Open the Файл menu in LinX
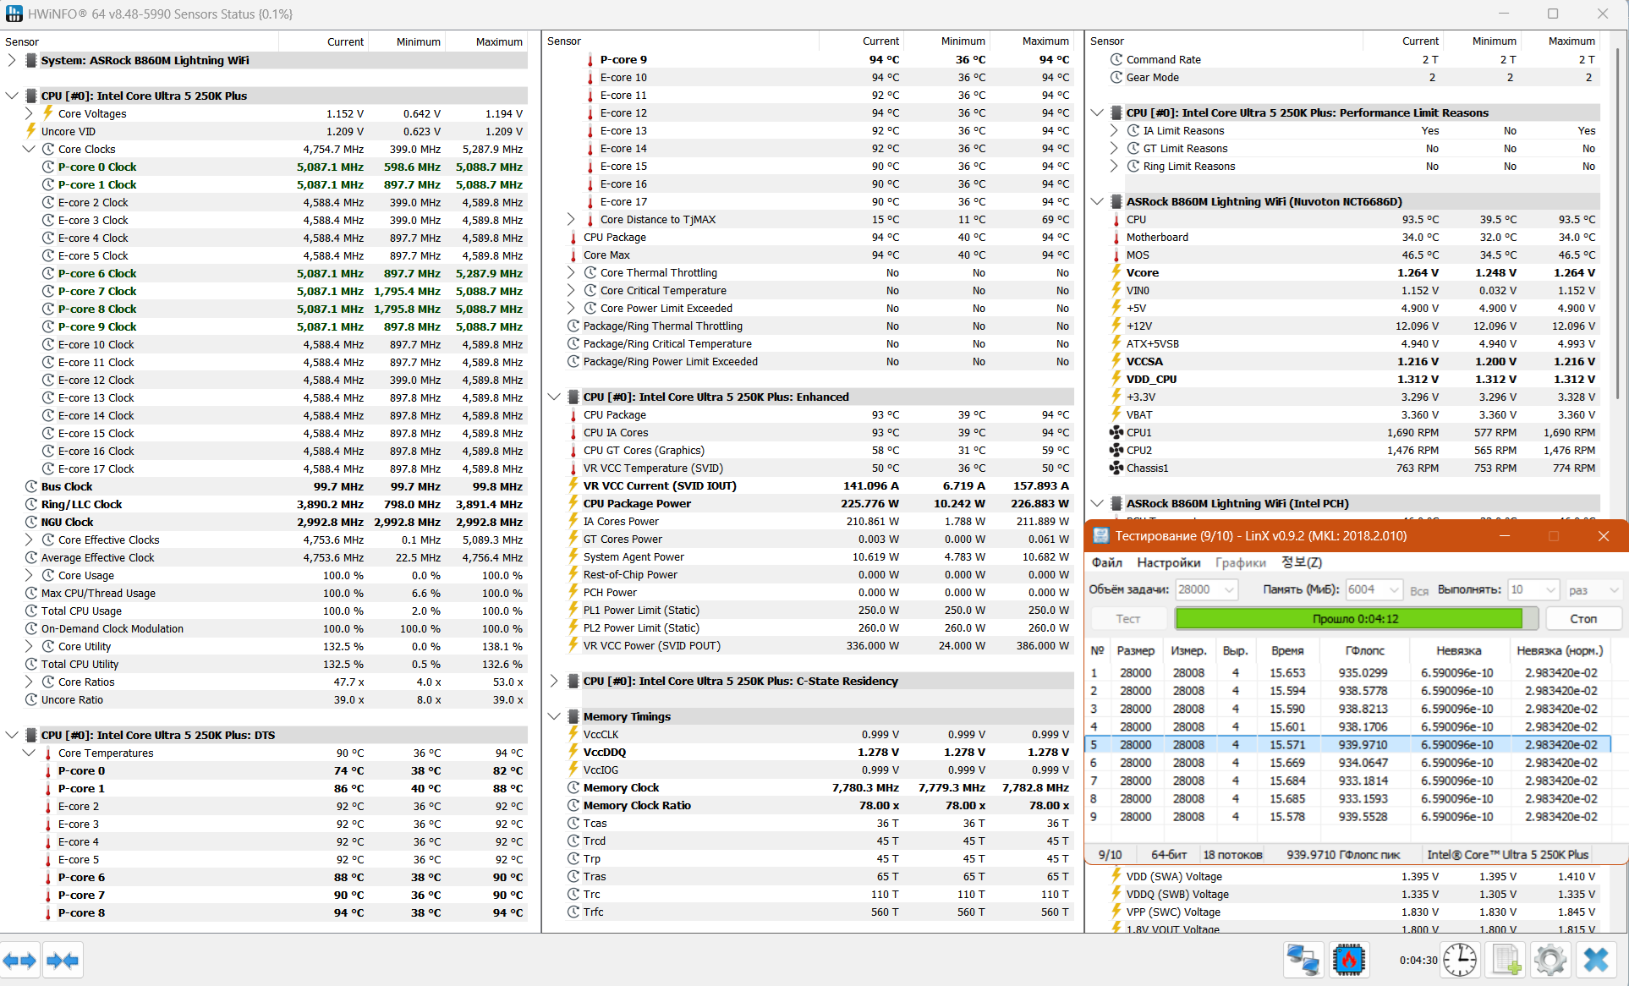 1106,562
